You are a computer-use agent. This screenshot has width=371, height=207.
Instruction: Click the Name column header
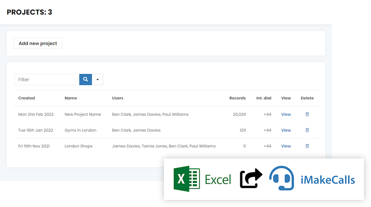point(71,98)
